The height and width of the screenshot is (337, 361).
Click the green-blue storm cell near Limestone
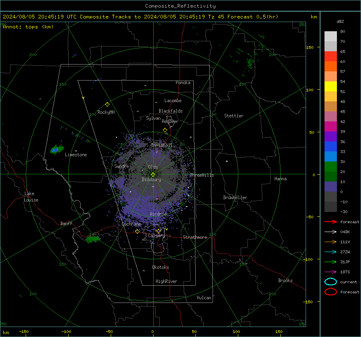tap(57, 149)
